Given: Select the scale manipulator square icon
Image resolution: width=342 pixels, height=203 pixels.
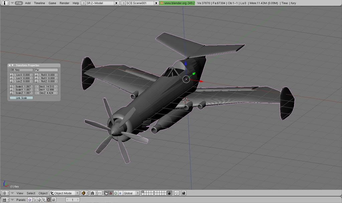Looking at the screenshot, I should coord(120,193).
